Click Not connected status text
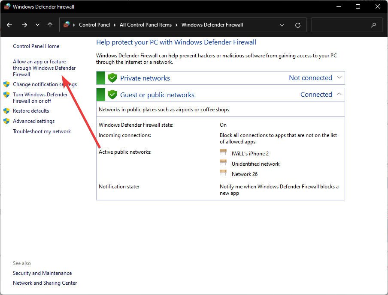 [311, 78]
